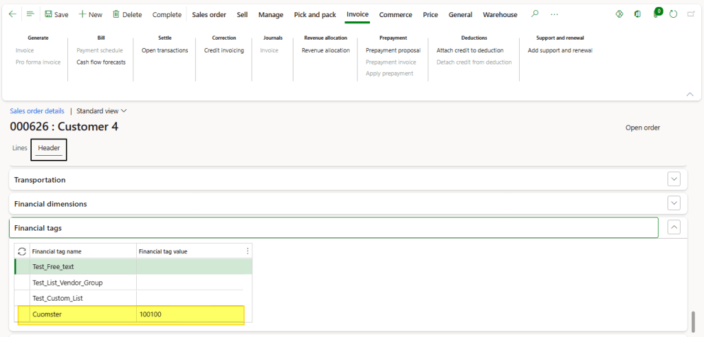Click the Test_Free_text tag value field
This screenshot has height=337, width=704.
click(x=194, y=266)
